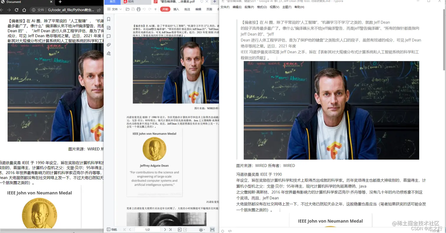This screenshot has height=233, width=446.
Task: Enable eye-protection reading mode
Action: [x=201, y=229]
